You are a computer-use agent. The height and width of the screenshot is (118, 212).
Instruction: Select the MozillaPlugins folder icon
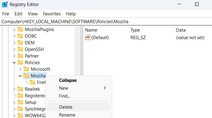[x=20, y=29]
